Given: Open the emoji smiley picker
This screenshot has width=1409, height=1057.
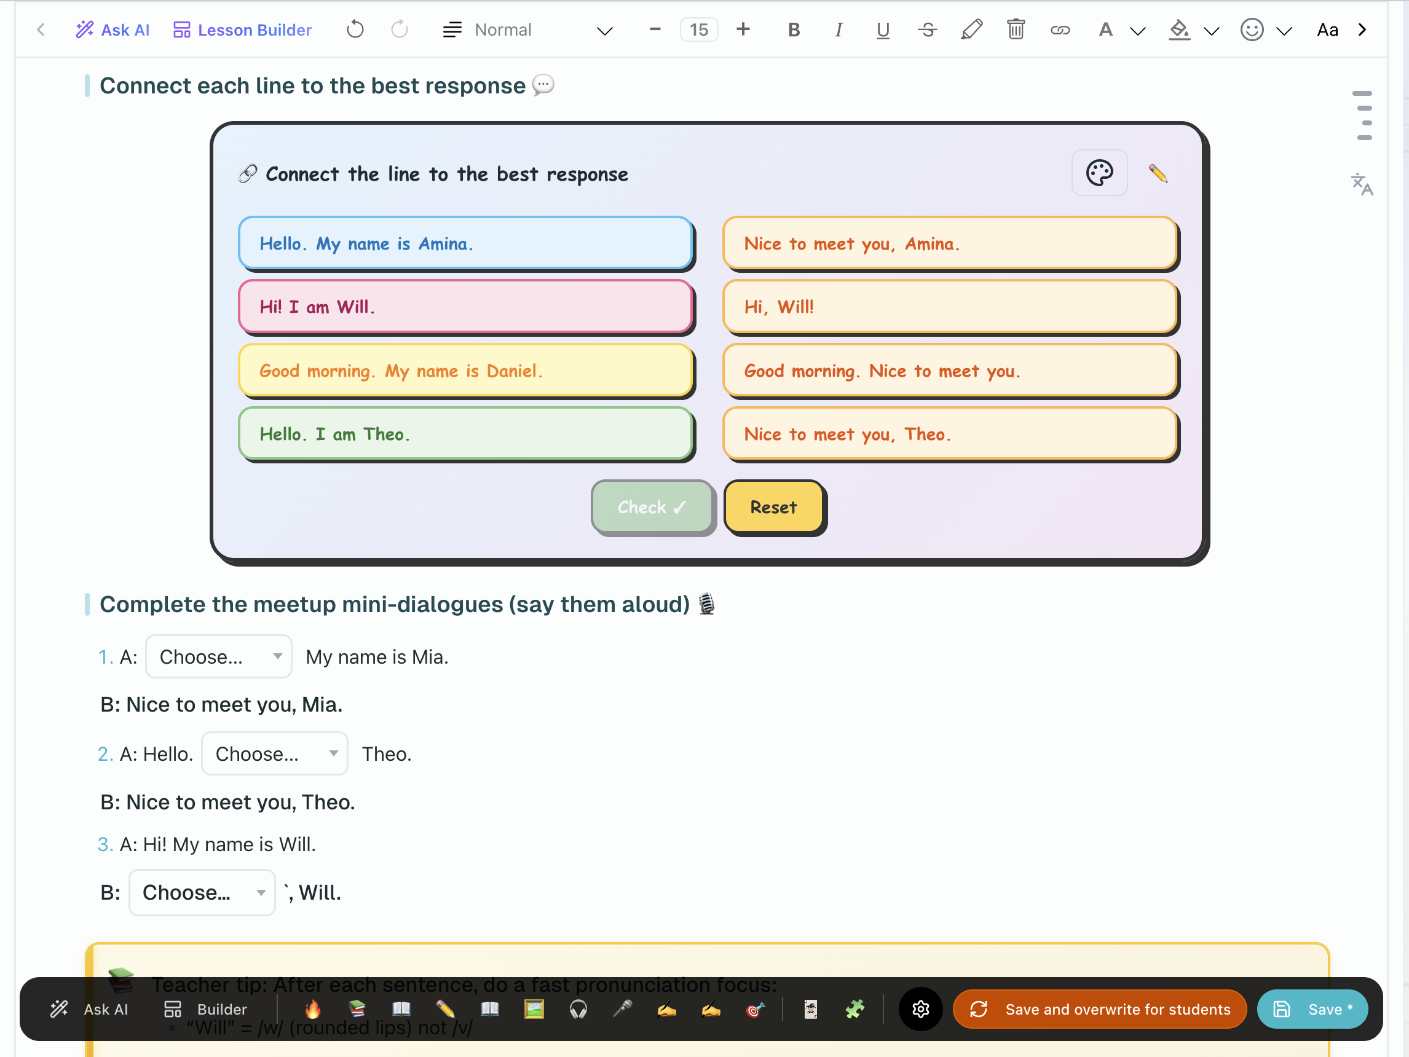Looking at the screenshot, I should point(1252,30).
